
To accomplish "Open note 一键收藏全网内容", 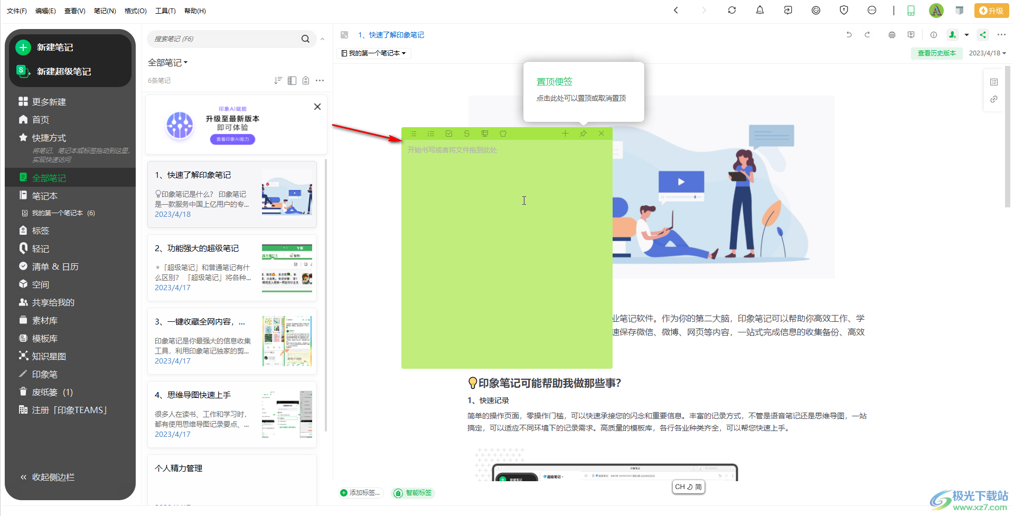I will (x=232, y=341).
